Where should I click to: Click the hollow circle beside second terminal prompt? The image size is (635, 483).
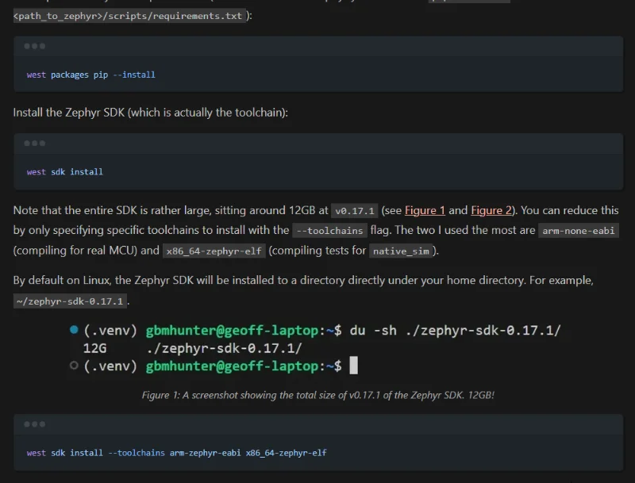point(74,366)
